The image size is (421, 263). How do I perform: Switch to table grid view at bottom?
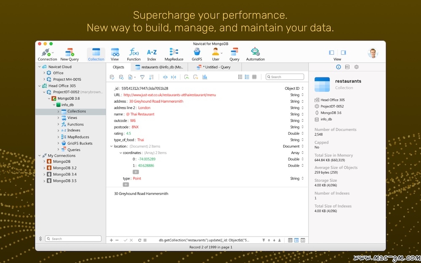click(x=290, y=240)
